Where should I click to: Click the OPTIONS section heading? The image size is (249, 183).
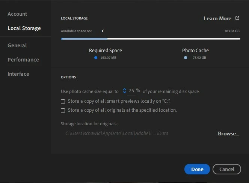(68, 77)
